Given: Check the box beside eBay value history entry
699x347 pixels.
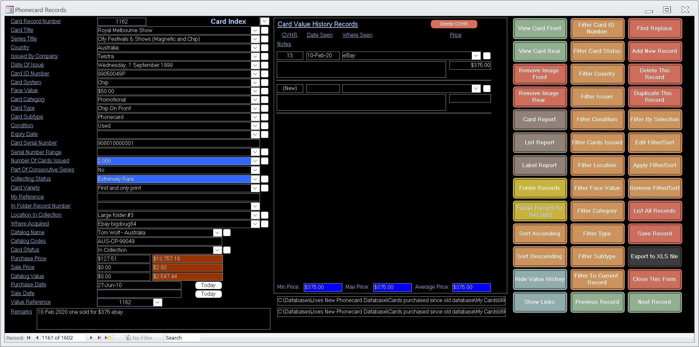Looking at the screenshot, I should coord(487,56).
